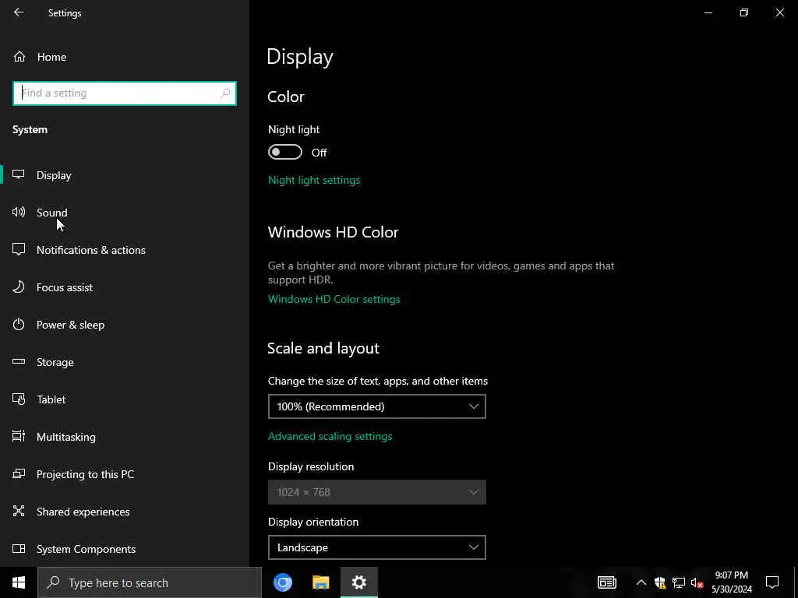Open the Windows Start button

(19, 582)
